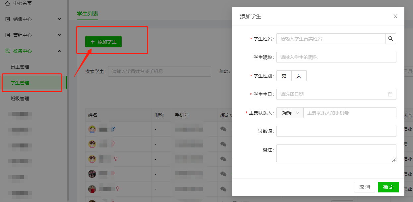Collapse the 校务中心 menu chevron
The width and height of the screenshot is (413, 202).
(59, 51)
